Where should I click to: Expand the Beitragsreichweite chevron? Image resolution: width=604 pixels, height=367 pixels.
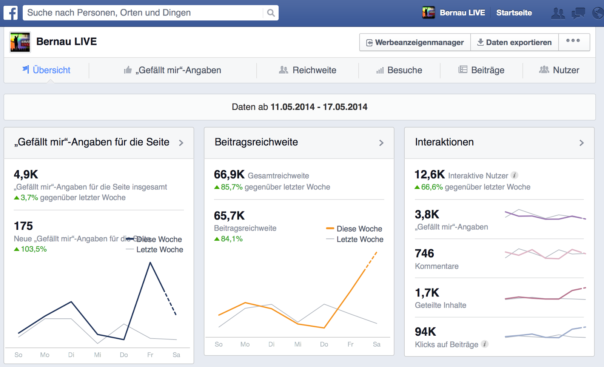pyautogui.click(x=381, y=143)
